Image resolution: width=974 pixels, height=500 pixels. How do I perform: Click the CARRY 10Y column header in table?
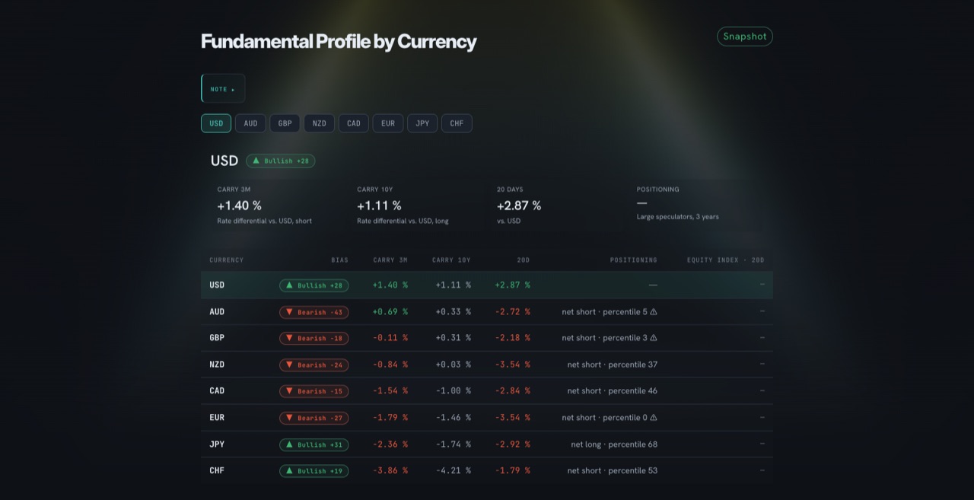click(451, 260)
